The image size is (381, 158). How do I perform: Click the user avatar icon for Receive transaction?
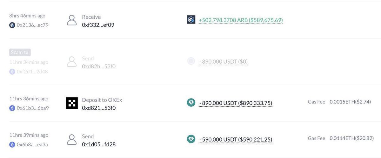72,20
